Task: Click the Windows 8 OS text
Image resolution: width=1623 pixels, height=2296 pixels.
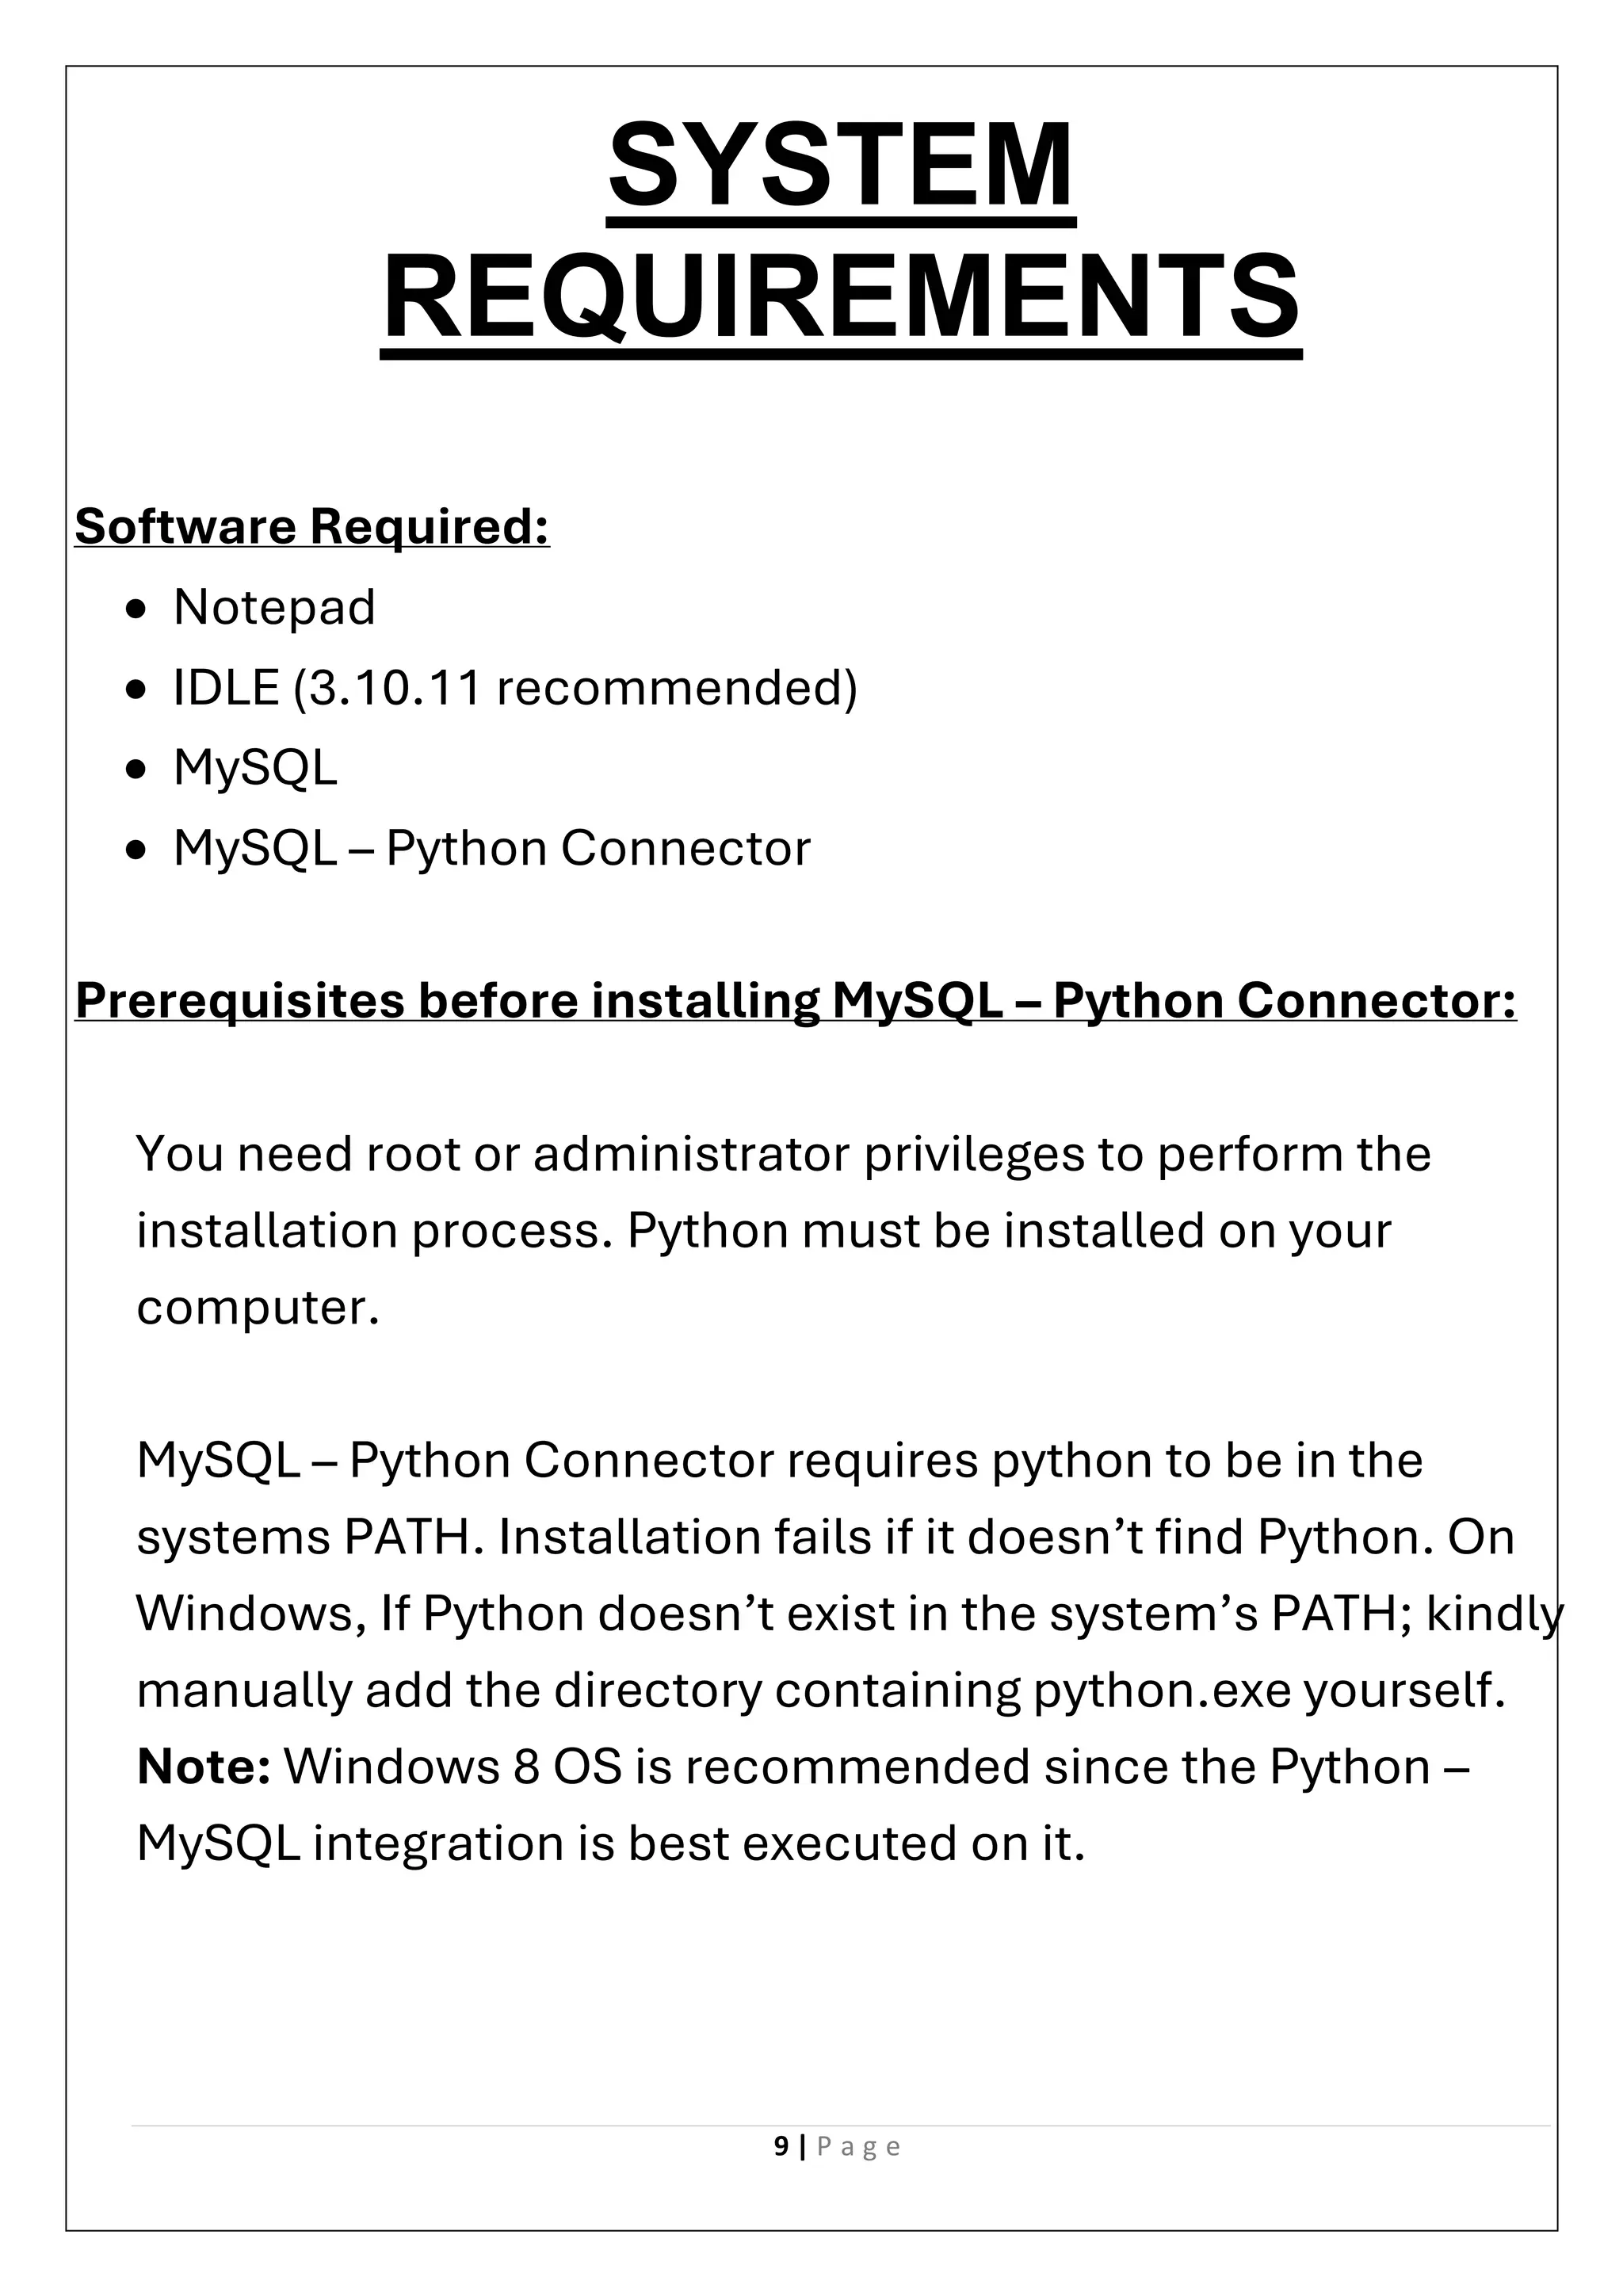Action: [x=452, y=1767]
